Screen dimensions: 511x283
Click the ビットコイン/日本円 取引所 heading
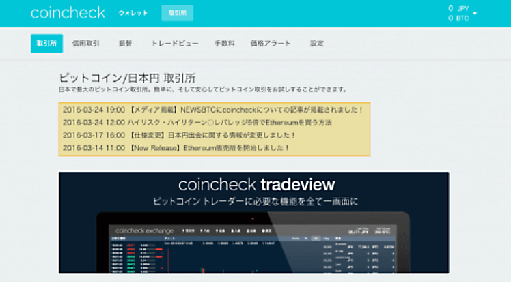(127, 78)
